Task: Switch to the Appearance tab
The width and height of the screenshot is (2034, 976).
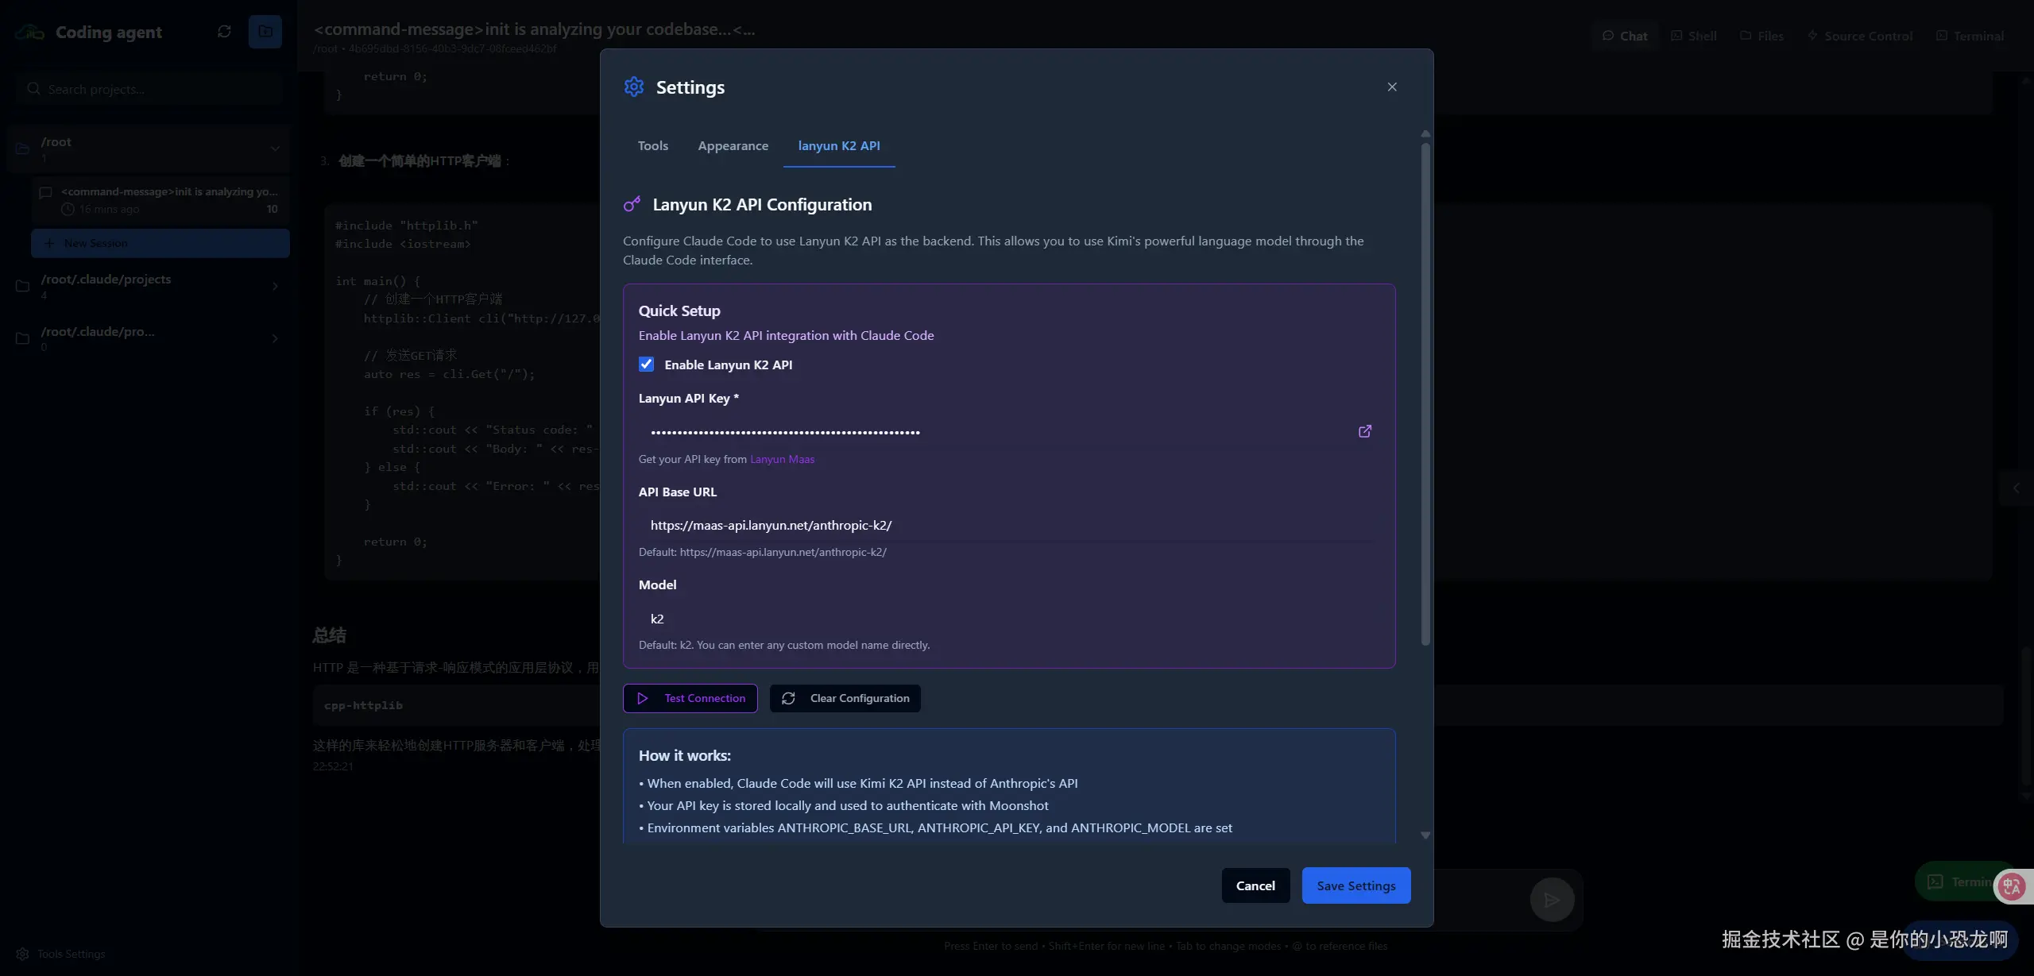Action: pyautogui.click(x=733, y=146)
